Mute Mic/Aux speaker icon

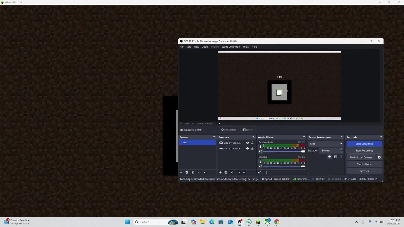click(x=260, y=166)
